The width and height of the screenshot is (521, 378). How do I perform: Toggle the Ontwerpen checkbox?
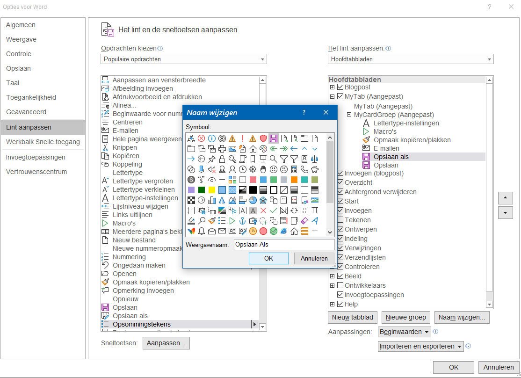click(x=340, y=229)
